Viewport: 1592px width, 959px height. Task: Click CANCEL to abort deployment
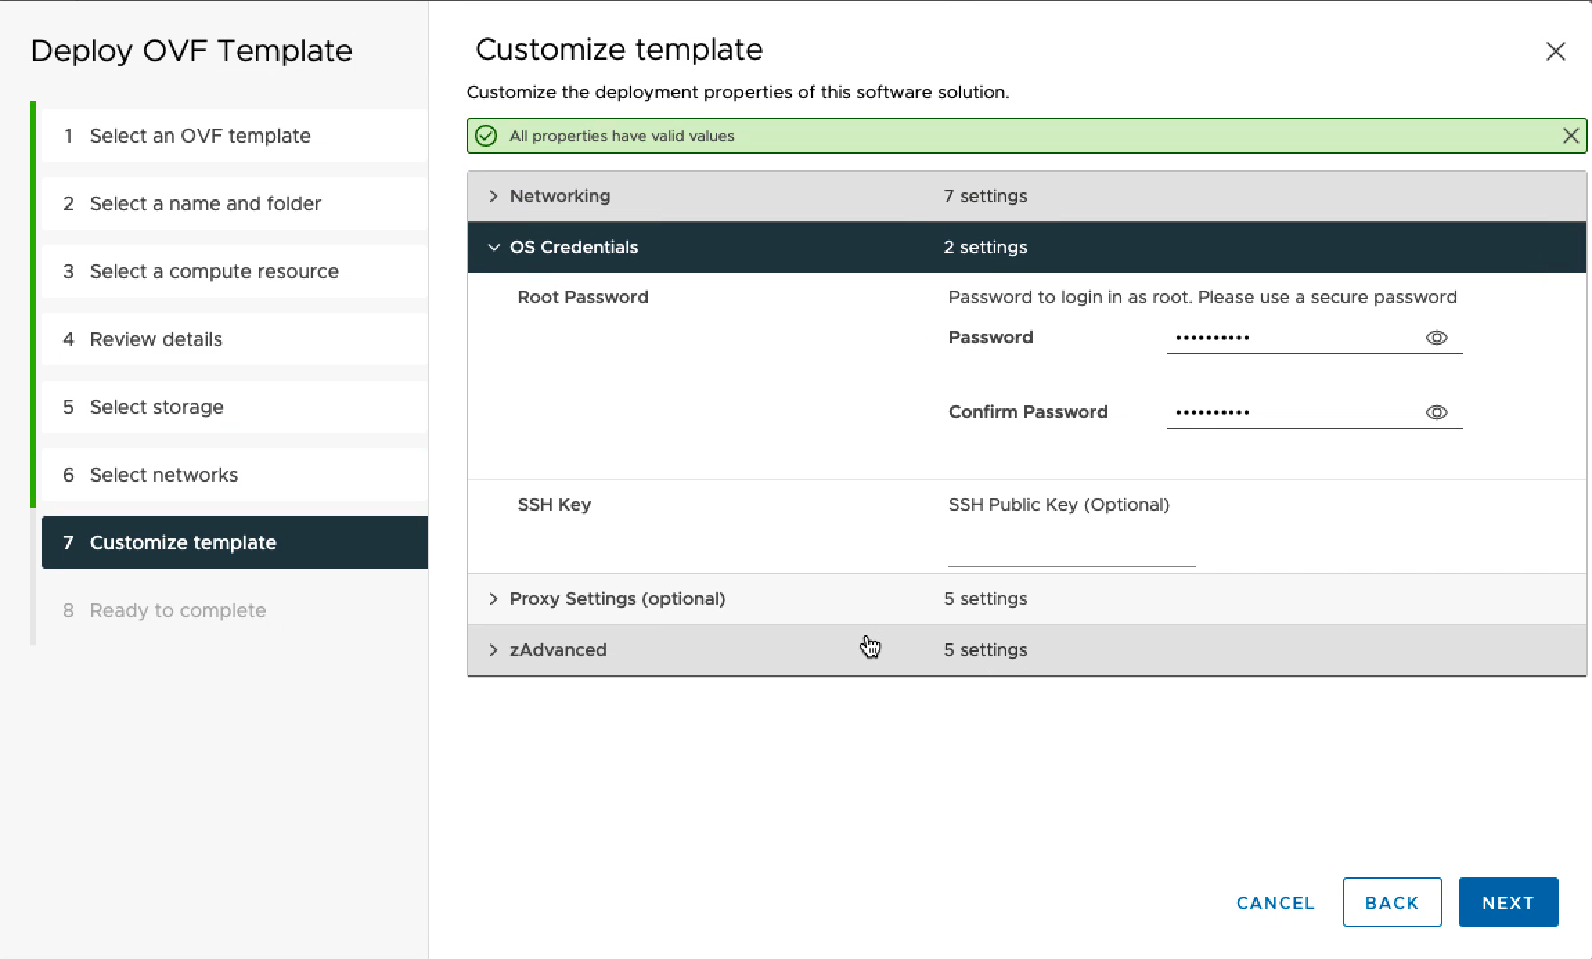[1275, 902]
